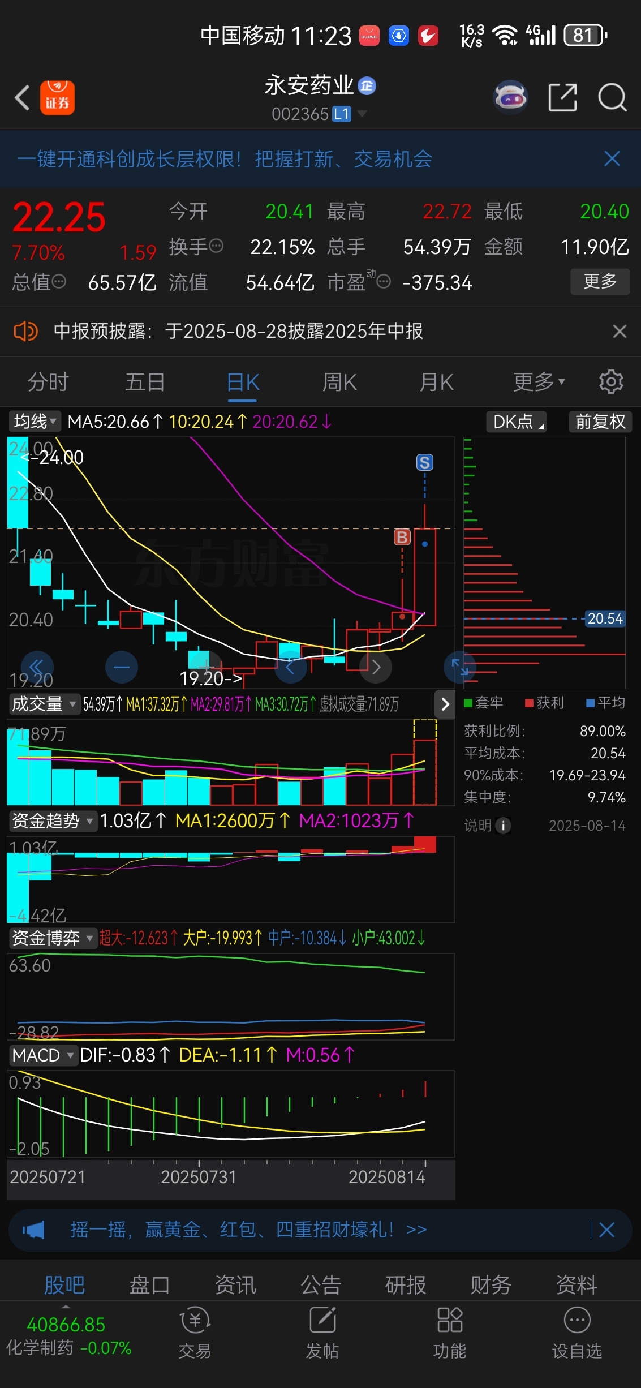This screenshot has width=641, height=1388.
Task: Move chart right one step
Action: coord(376,667)
